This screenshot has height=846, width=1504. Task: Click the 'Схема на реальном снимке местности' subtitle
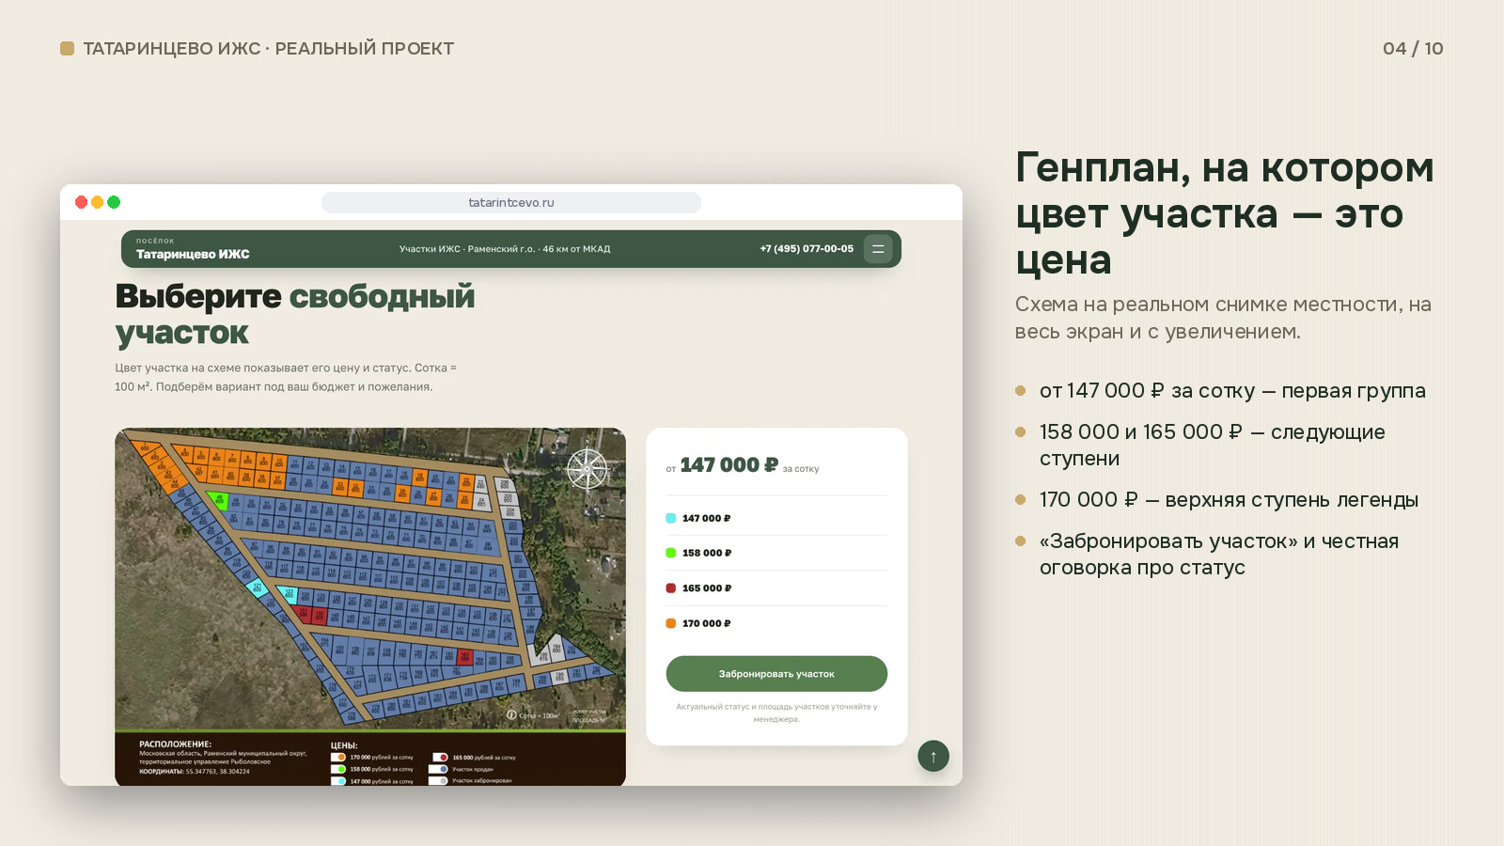(x=1223, y=318)
